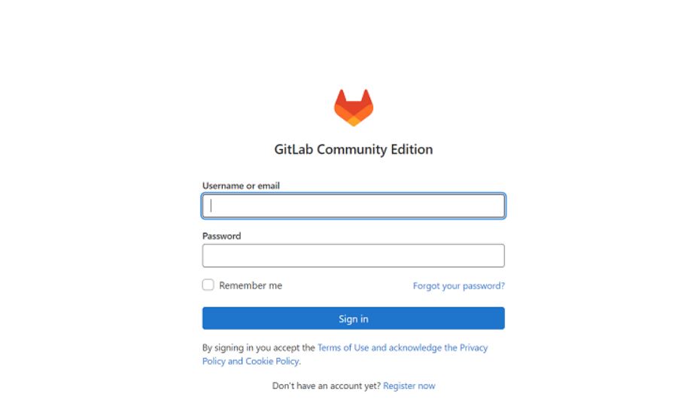Image resolution: width=678 pixels, height=415 pixels.
Task: Click the word 'acknowledge' in the terms link
Action: point(415,347)
